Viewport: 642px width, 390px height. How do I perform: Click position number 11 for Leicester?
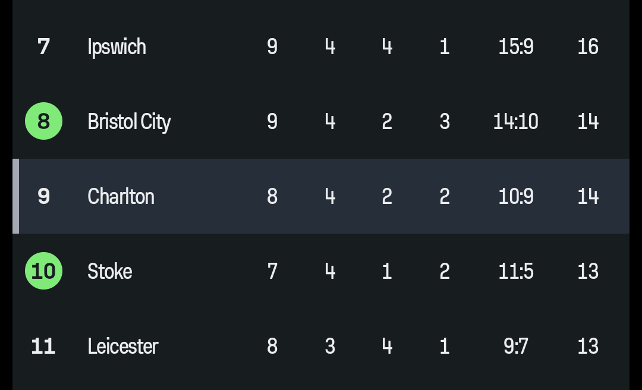tap(43, 346)
